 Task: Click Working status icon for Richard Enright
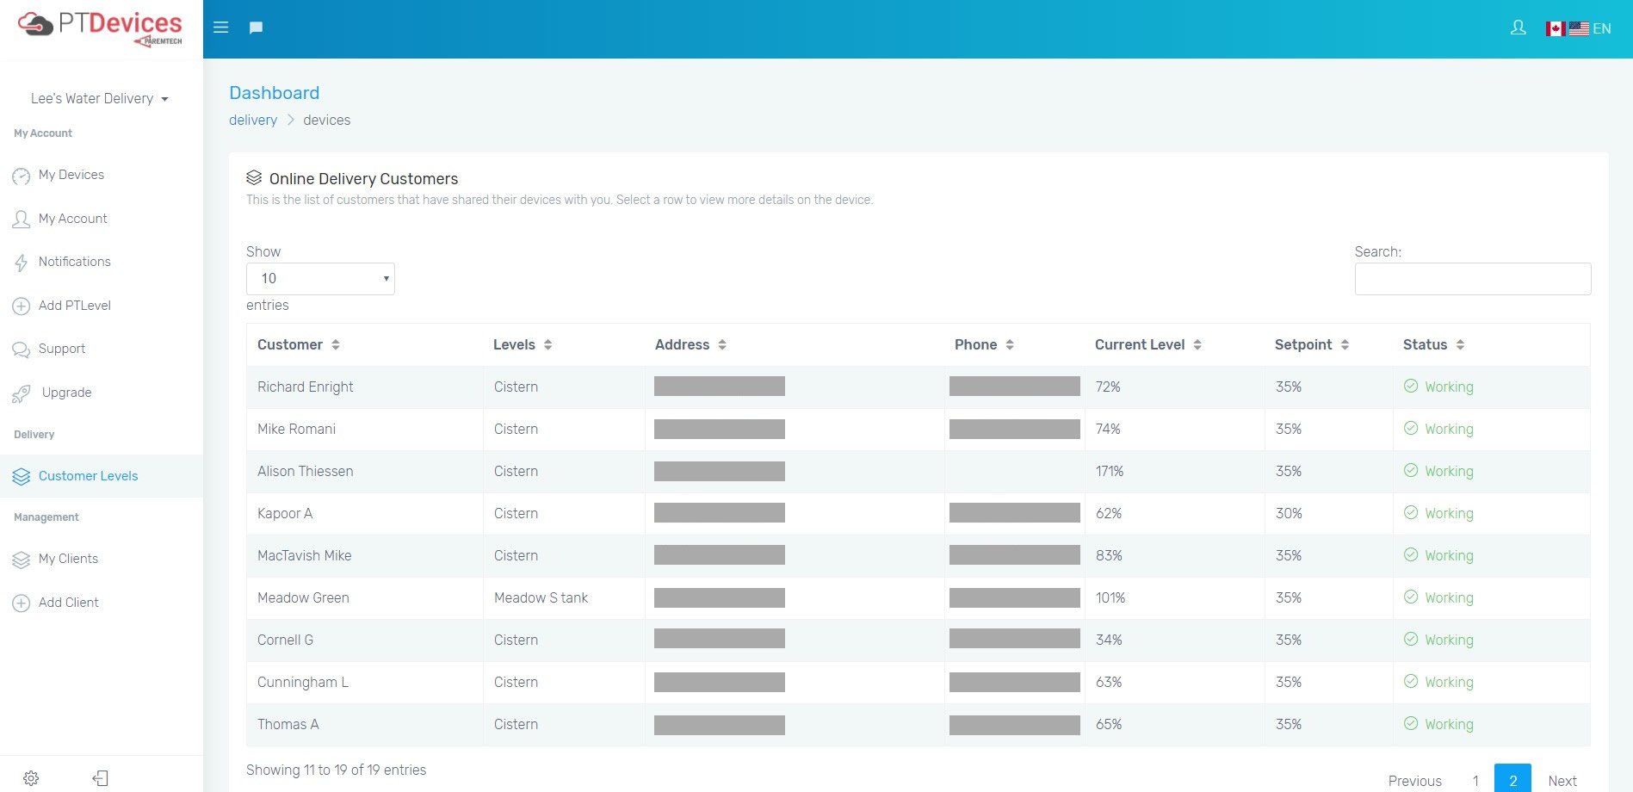tap(1410, 387)
